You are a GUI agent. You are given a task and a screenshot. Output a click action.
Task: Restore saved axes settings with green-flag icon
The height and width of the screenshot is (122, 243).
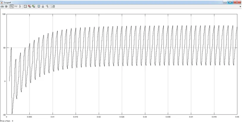pyautogui.click(x=34, y=6)
